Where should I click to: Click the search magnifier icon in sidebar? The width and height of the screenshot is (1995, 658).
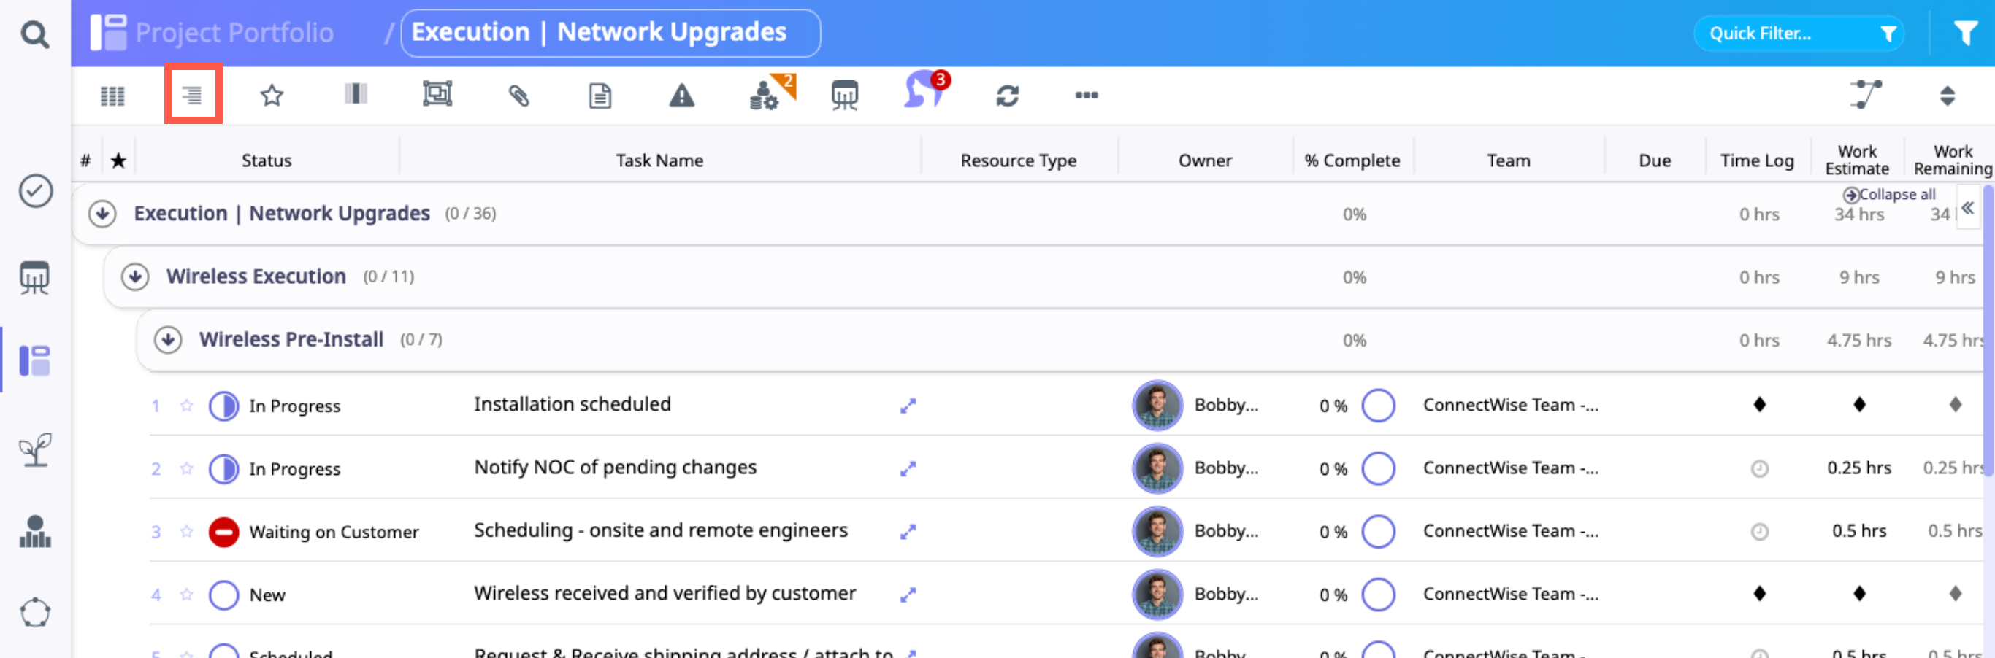pos(35,34)
